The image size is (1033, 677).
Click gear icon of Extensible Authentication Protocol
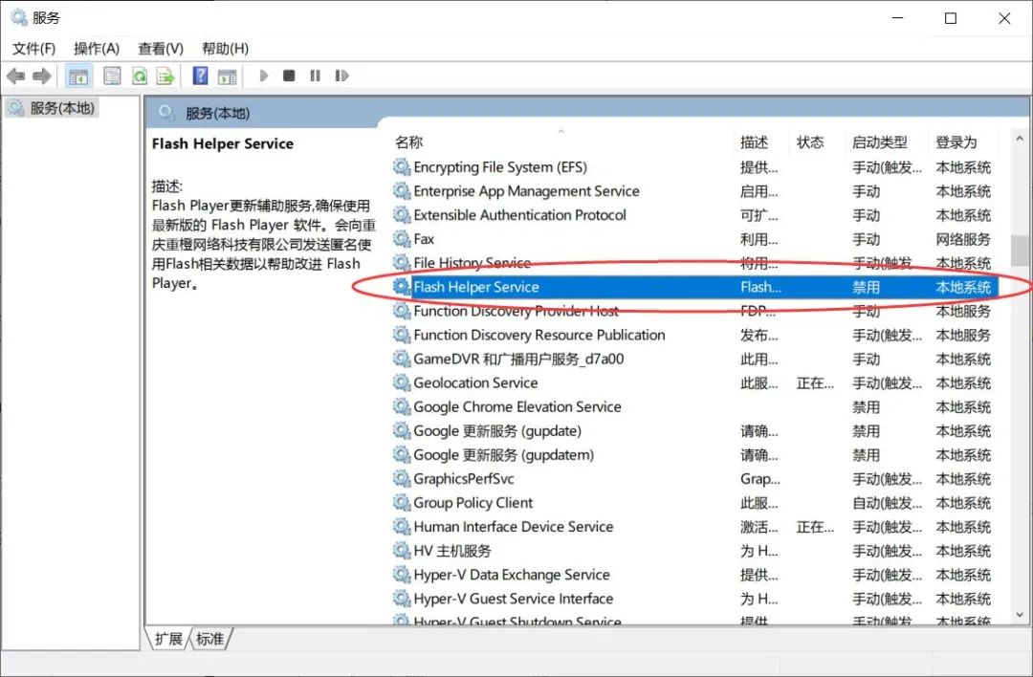click(x=402, y=215)
